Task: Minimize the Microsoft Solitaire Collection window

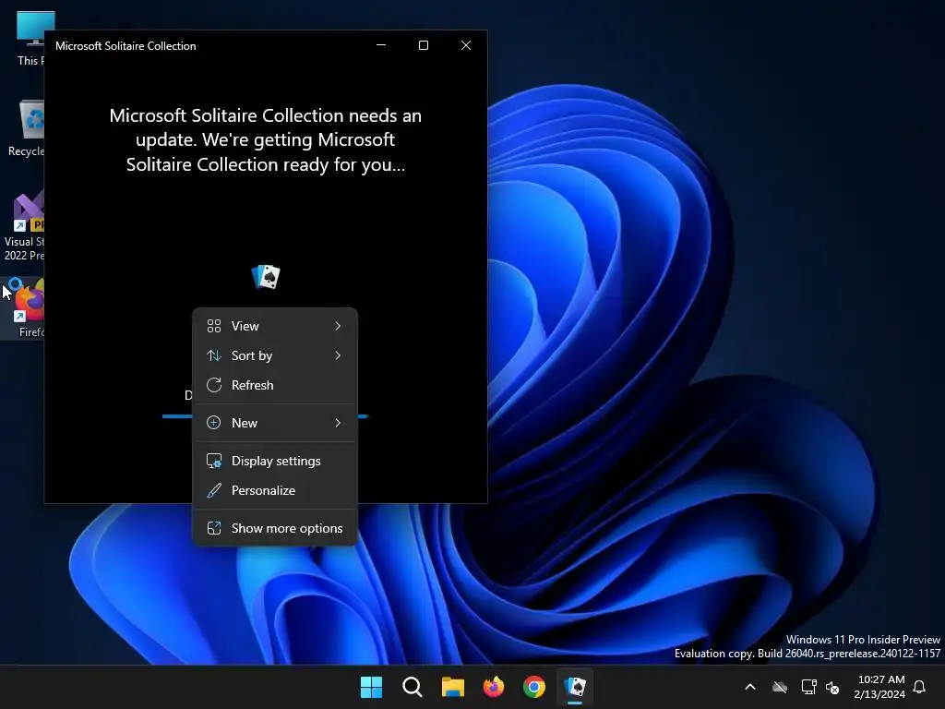Action: (381, 46)
